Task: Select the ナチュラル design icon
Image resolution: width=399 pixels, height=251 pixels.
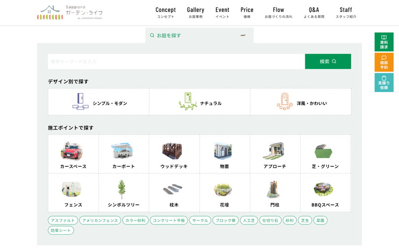Action: tap(188, 101)
